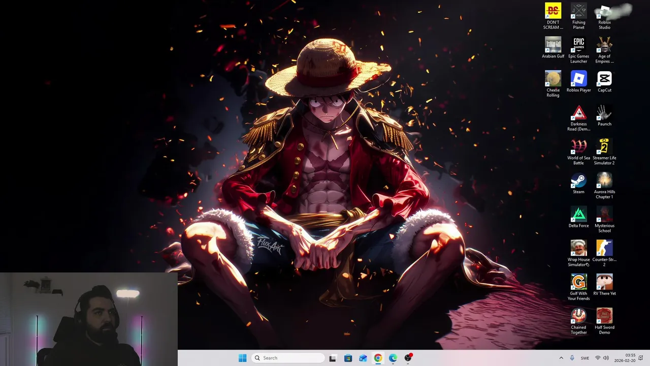This screenshot has height=366, width=650.
Task: Select the CapCut desktop icon
Action: [x=604, y=81]
